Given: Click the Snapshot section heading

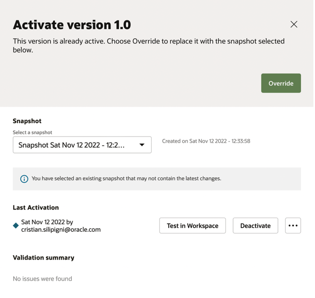Looking at the screenshot, I should point(27,121).
